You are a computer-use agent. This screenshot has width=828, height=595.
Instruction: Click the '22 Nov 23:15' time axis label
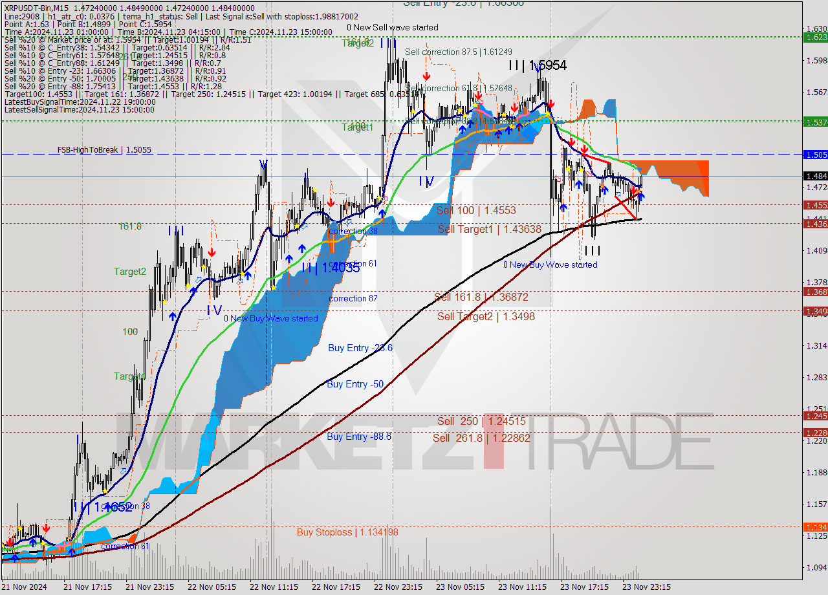(398, 587)
